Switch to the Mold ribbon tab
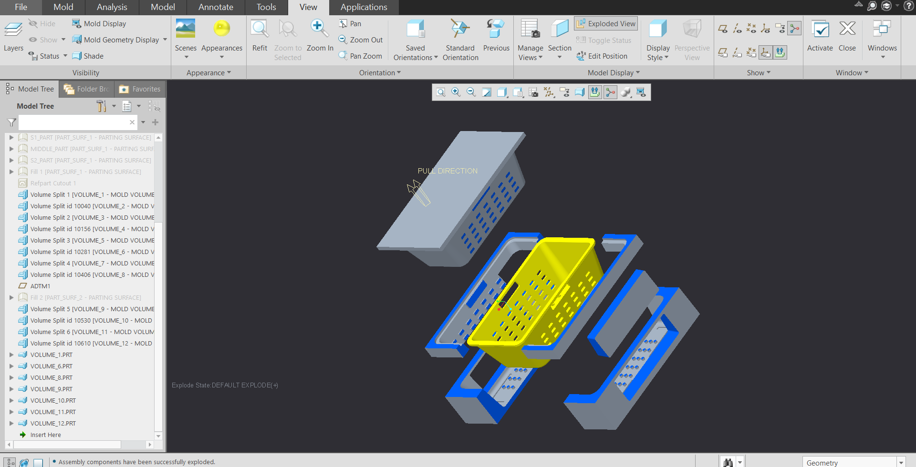916x467 pixels. (x=63, y=7)
